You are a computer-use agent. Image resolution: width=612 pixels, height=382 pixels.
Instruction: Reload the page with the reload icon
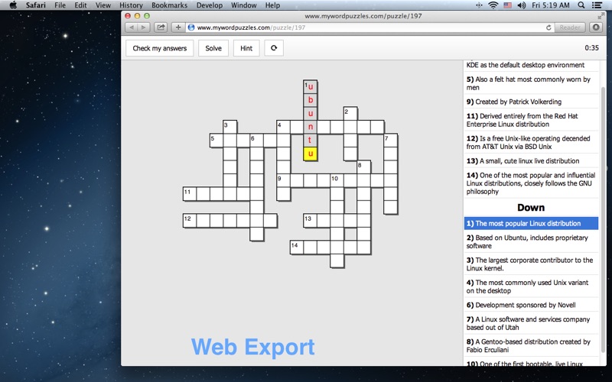[x=549, y=28]
